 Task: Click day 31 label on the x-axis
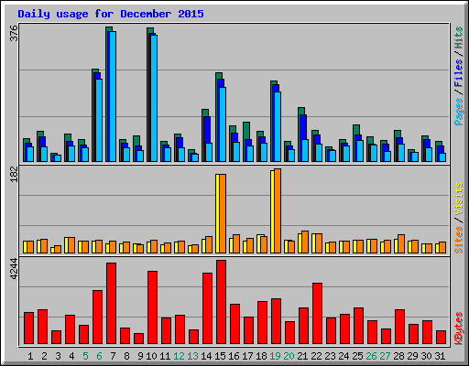pyautogui.click(x=440, y=356)
